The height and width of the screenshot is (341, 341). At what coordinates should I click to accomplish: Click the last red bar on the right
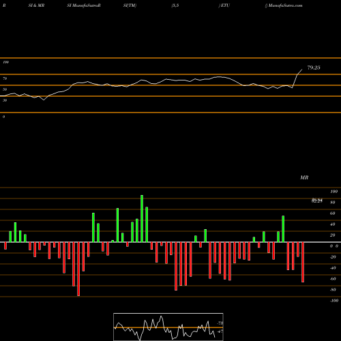[x=303, y=262]
